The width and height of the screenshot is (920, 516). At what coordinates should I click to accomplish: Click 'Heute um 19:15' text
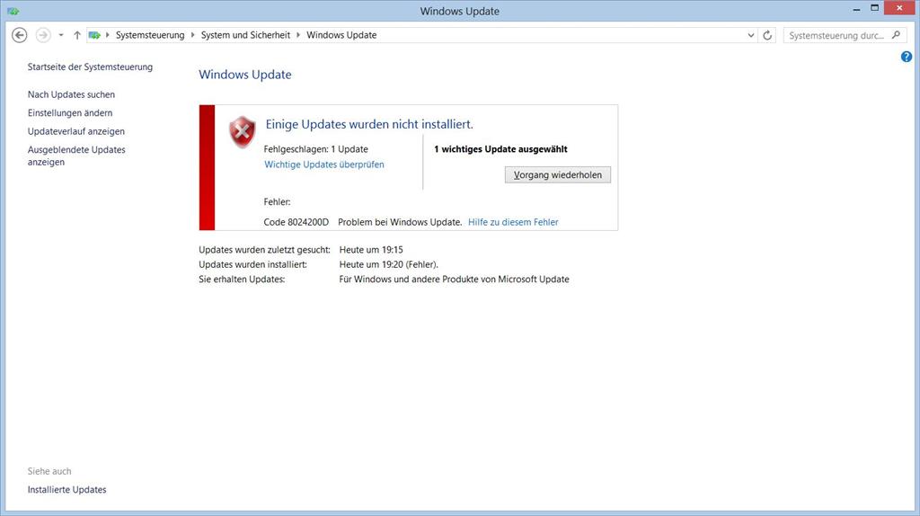(x=371, y=250)
